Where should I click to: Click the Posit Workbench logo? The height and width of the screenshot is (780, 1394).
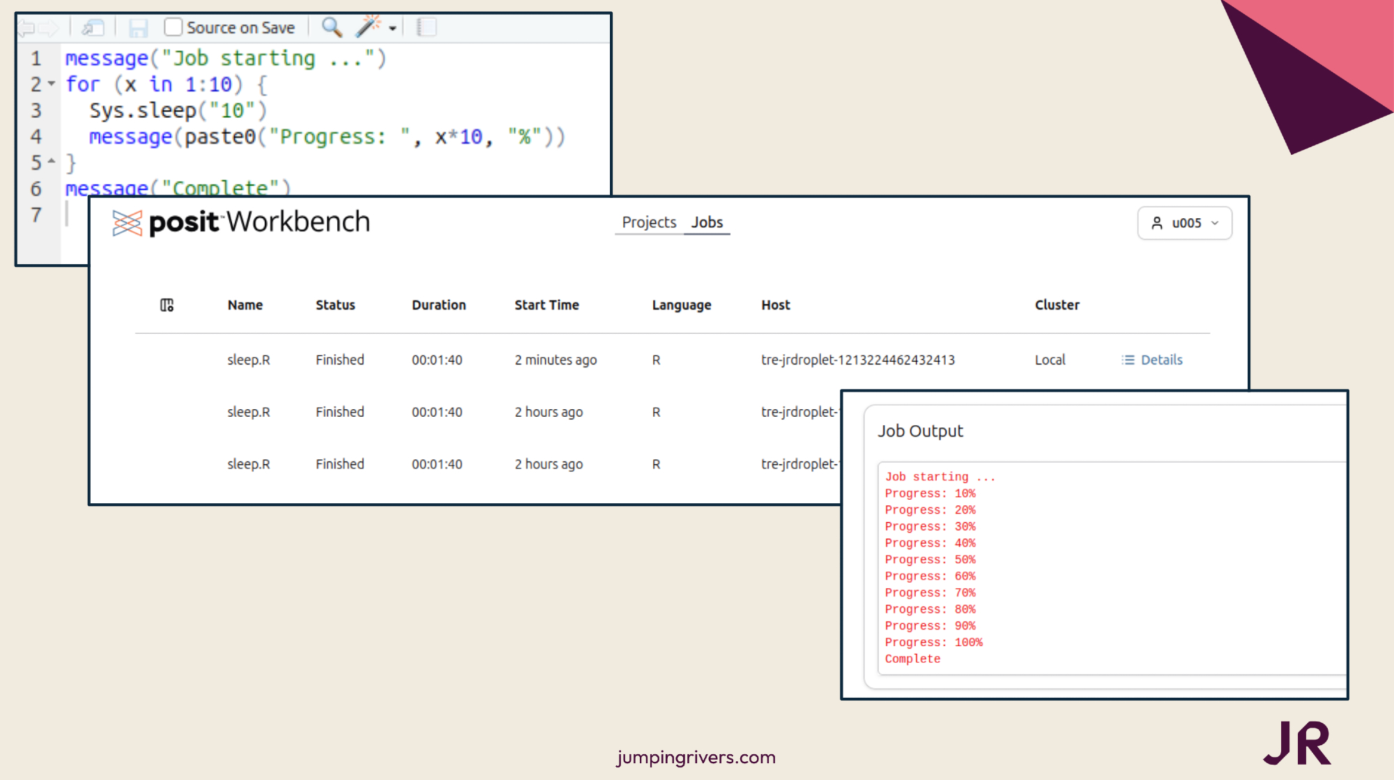tap(240, 222)
